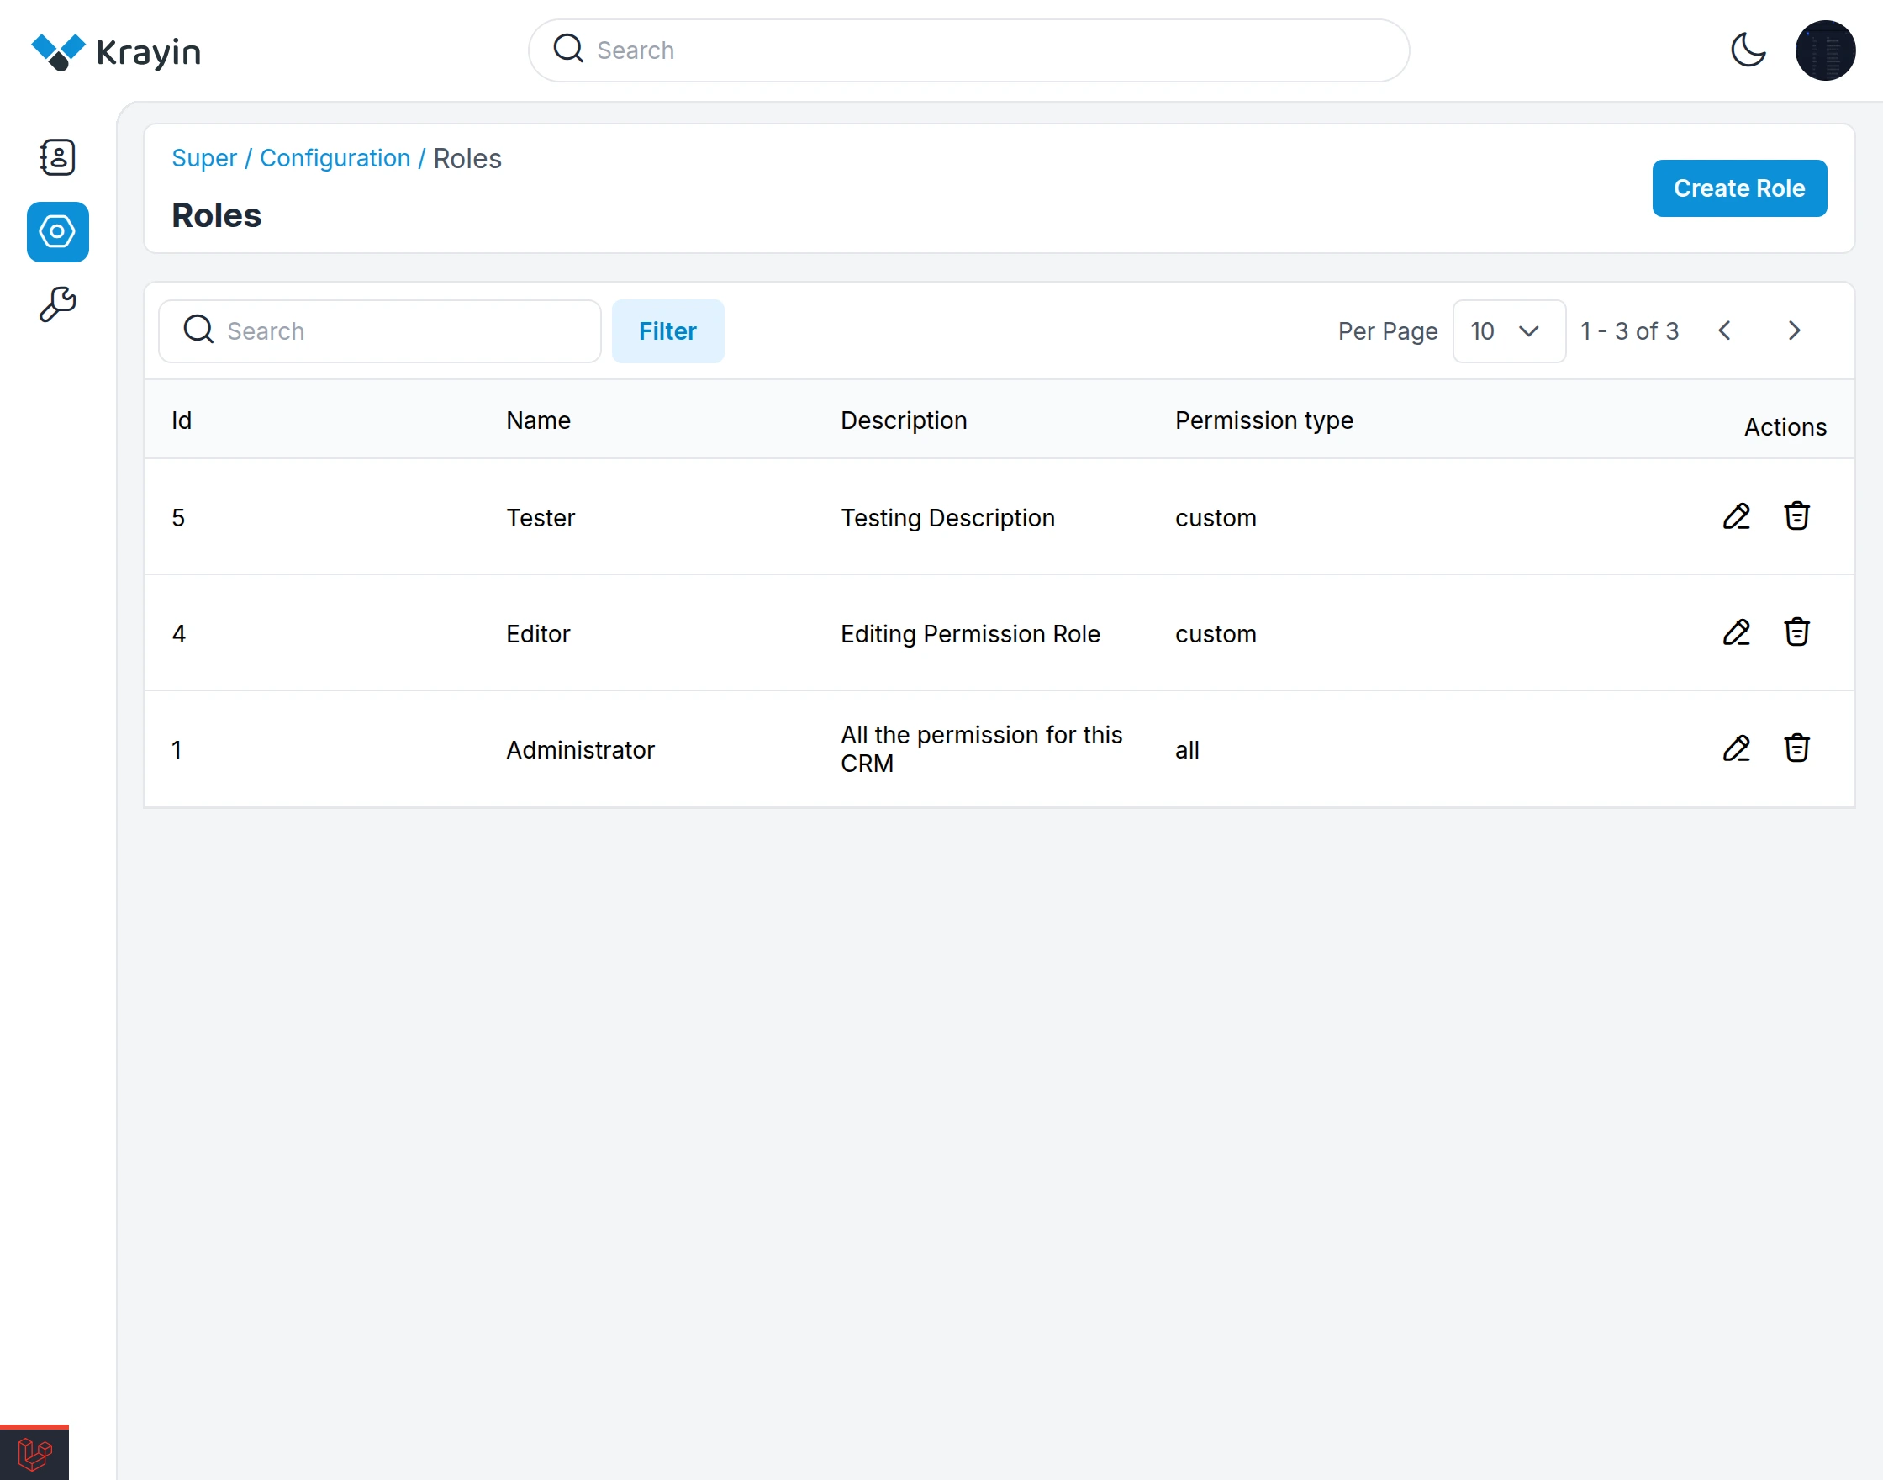Delete the Tester role
The image size is (1883, 1480).
point(1796,516)
